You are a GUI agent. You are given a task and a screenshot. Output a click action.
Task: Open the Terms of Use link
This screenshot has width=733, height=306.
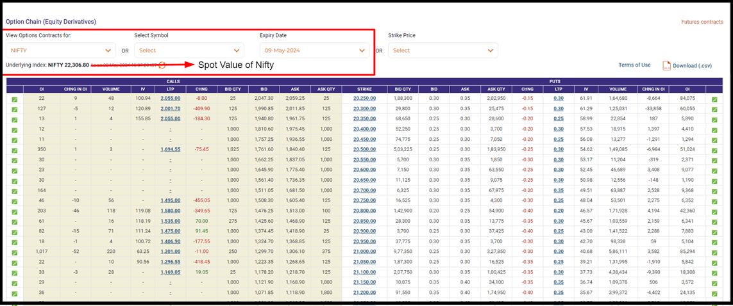634,65
